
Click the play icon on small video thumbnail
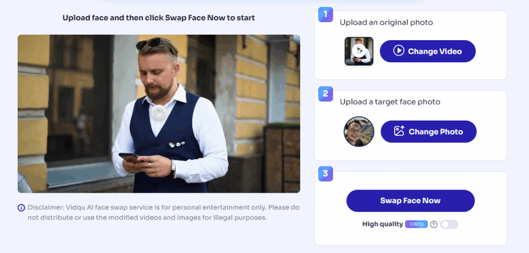pyautogui.click(x=359, y=51)
